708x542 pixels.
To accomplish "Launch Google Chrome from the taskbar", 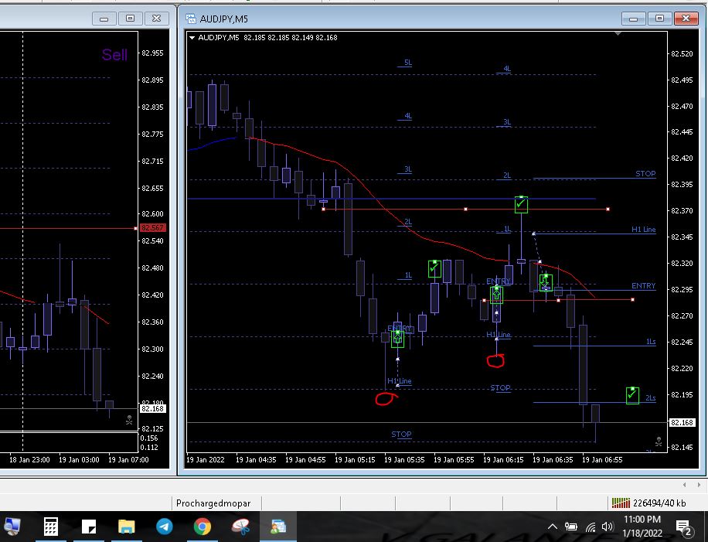I will tap(203, 527).
